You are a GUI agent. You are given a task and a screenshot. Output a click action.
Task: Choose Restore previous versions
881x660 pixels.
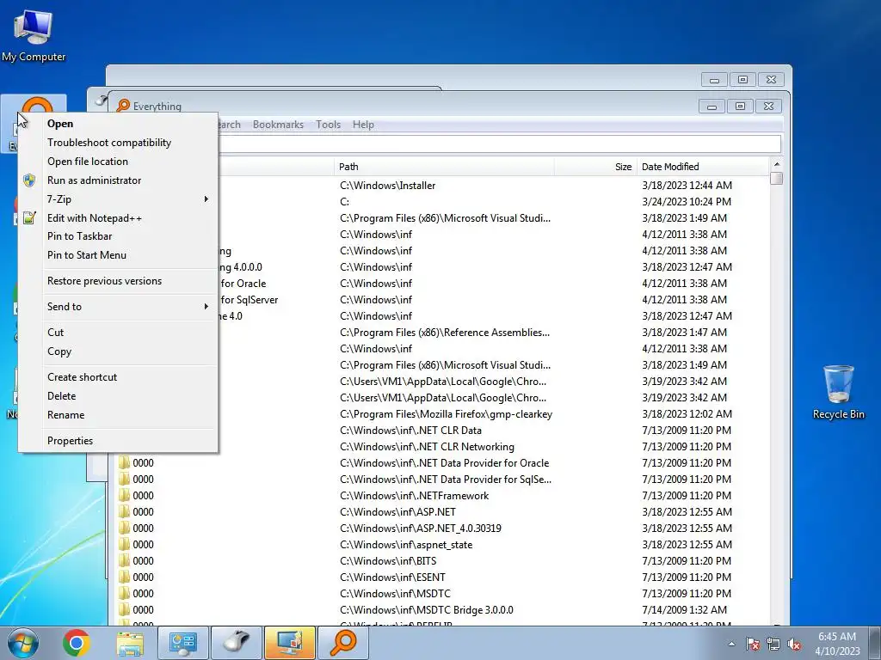[118, 281]
